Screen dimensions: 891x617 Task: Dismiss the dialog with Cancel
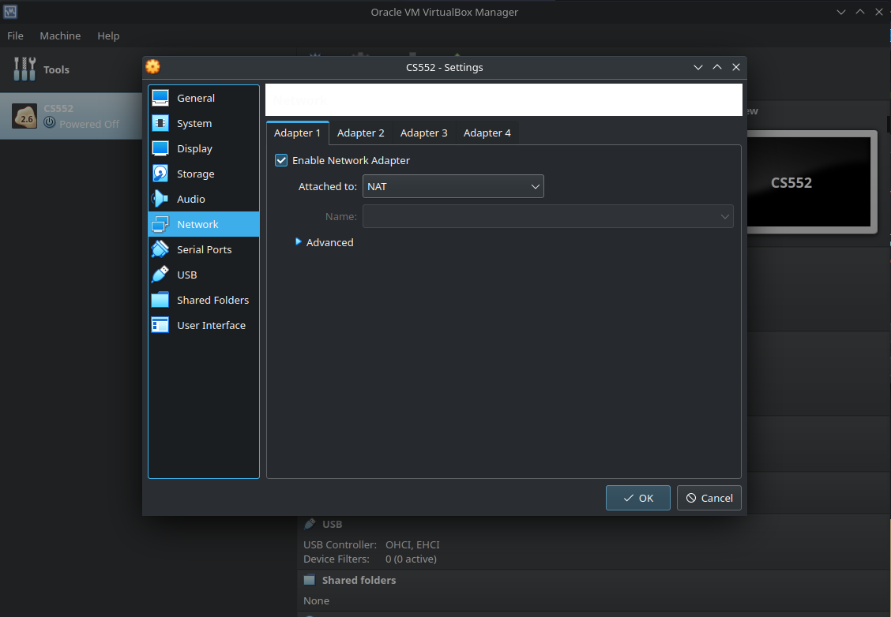pos(709,498)
